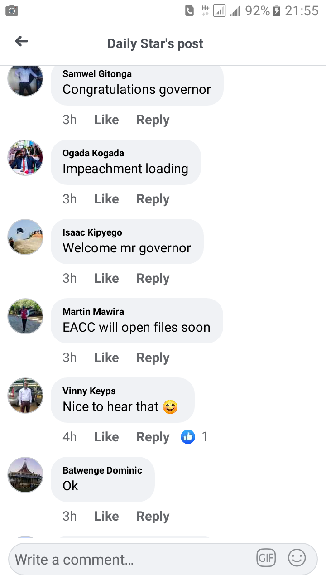326x580 pixels.
Task: Like Martin Mawira's EACC comment
Action: coord(106,358)
